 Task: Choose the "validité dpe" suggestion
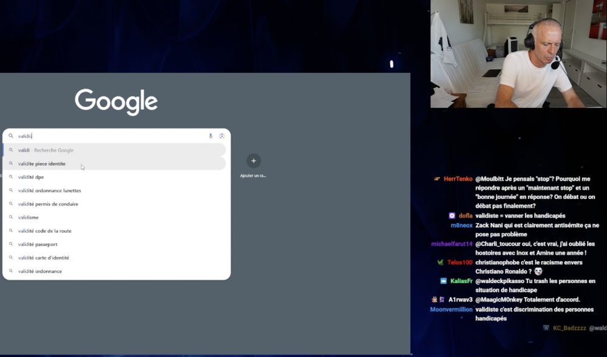115,177
